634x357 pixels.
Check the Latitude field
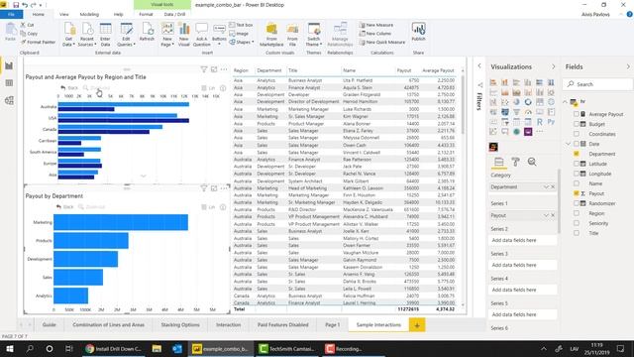[577, 164]
